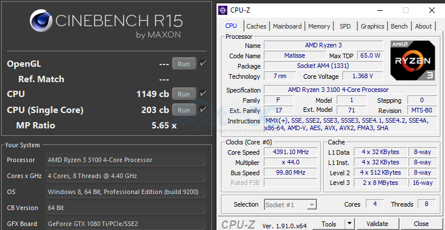This screenshot has height=230, width=445.
Task: Switch to the Caches tab
Action: (256, 26)
